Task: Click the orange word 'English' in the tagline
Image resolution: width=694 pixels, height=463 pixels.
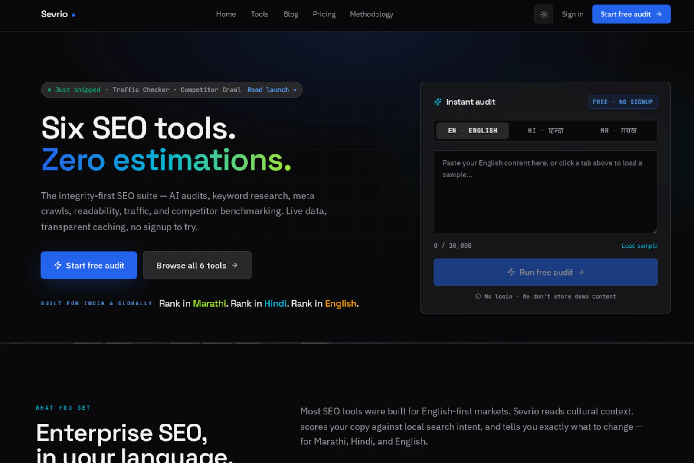Action: coord(340,304)
